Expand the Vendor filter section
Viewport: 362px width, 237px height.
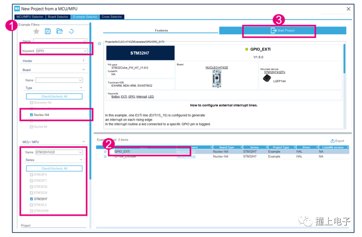(83, 60)
